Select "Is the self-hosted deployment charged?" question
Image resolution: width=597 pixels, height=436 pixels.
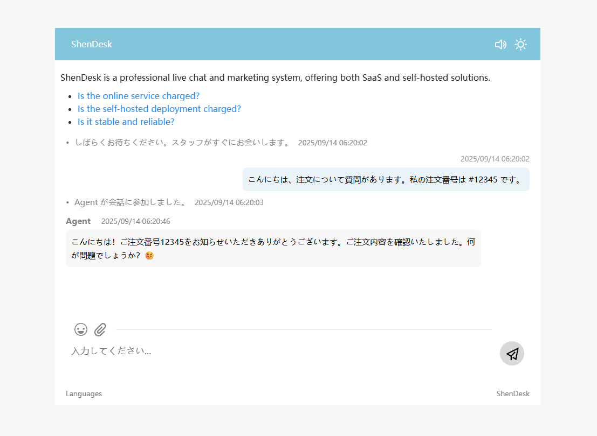(159, 109)
